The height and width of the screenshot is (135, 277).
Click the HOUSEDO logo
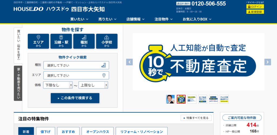tap(28, 9)
